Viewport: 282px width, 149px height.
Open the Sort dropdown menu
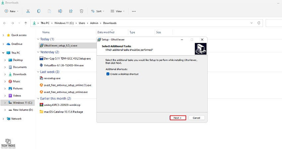98,11
